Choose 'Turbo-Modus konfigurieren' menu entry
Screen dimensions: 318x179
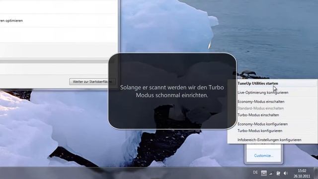coord(260,131)
